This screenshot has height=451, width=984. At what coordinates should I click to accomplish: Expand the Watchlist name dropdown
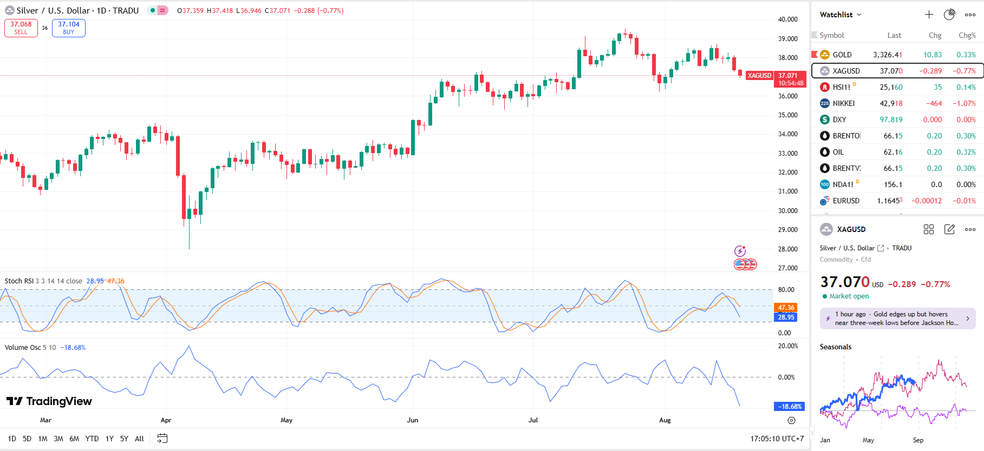tap(840, 15)
